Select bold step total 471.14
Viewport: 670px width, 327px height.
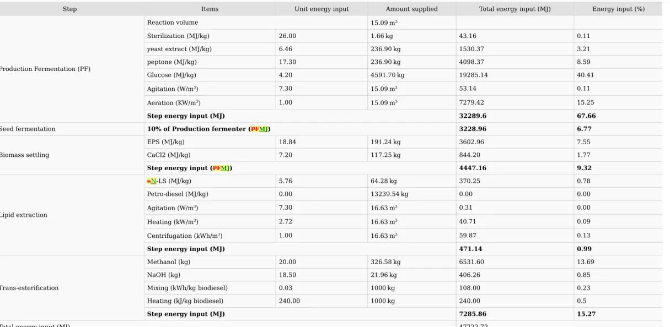click(x=470, y=249)
